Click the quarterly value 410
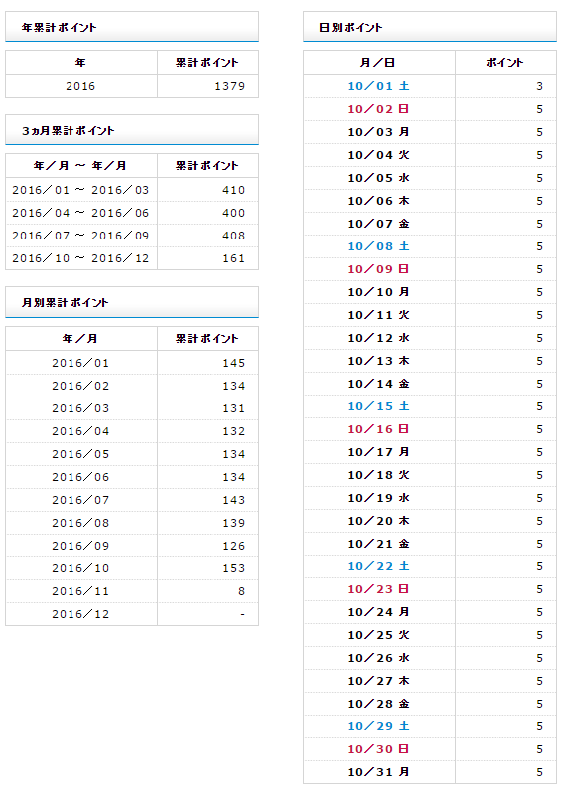The width and height of the screenshot is (568, 795). [x=233, y=190]
